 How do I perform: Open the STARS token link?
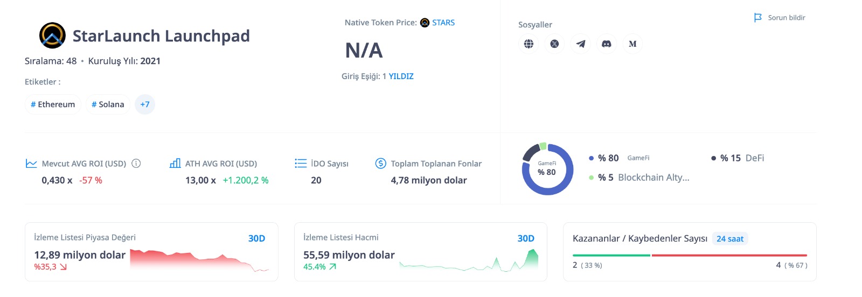[x=443, y=23]
